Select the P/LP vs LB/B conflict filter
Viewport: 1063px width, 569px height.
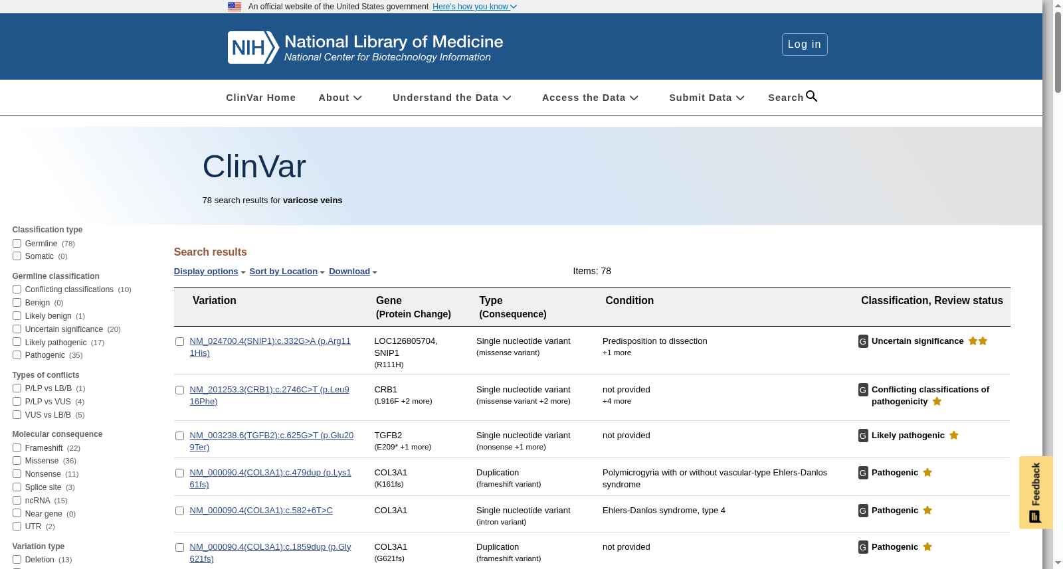[17, 388]
